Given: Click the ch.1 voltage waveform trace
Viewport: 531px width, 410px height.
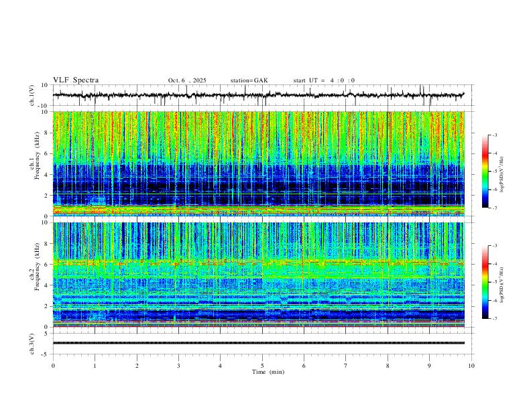Looking at the screenshot, I should coord(258,95).
